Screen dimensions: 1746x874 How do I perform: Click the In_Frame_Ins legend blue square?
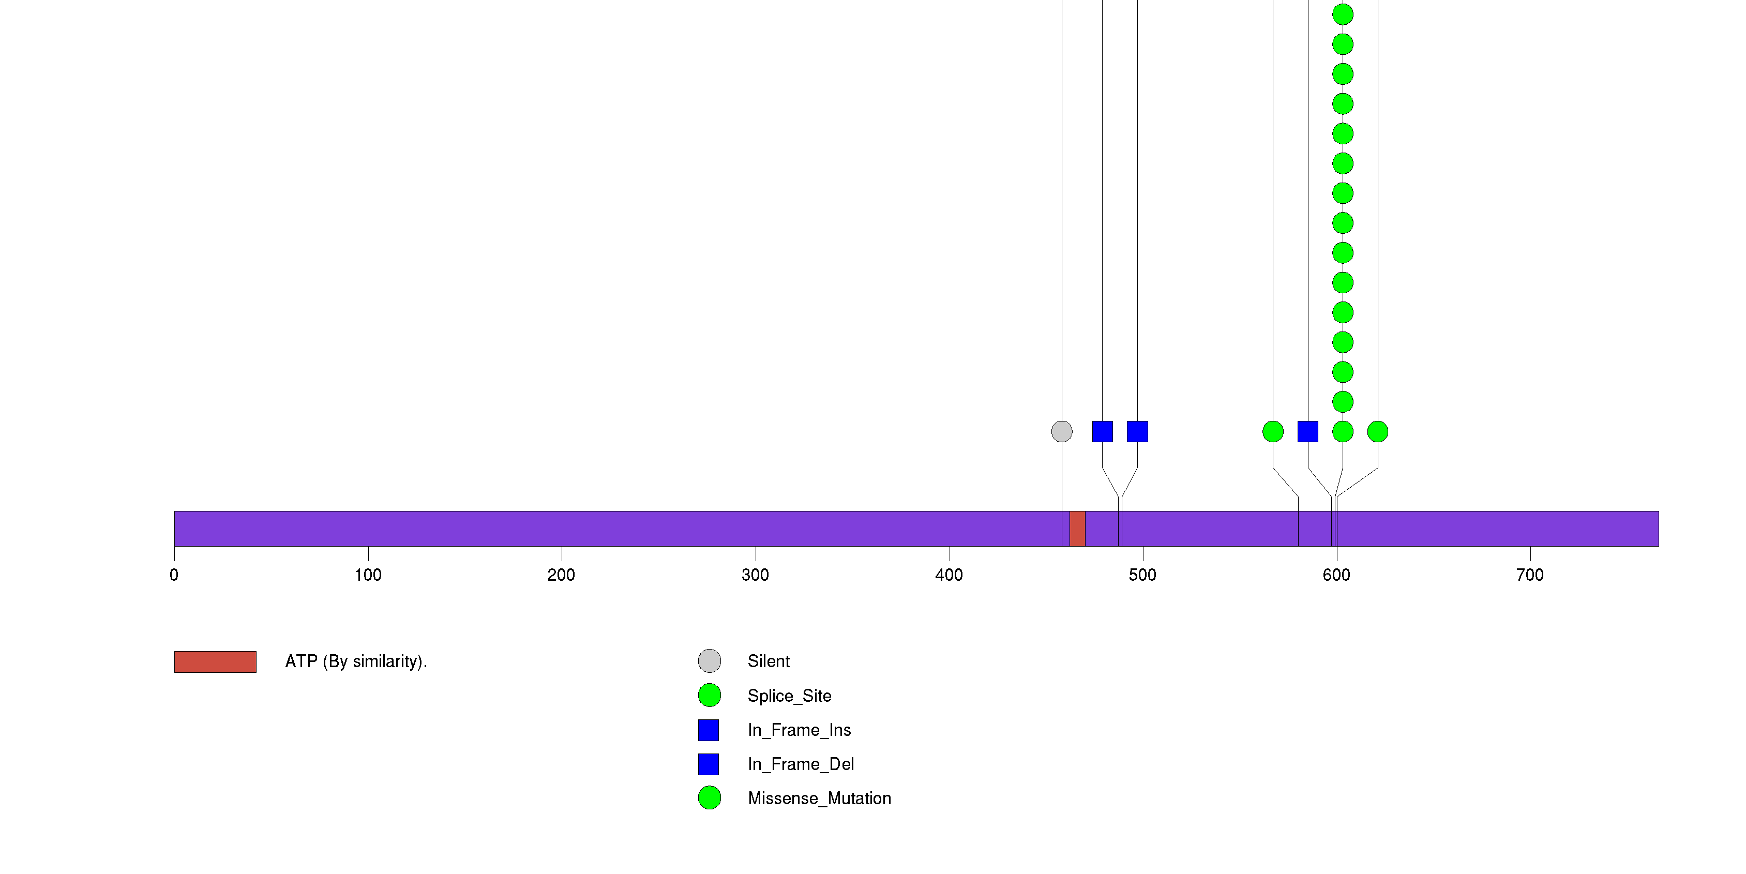pos(709,730)
